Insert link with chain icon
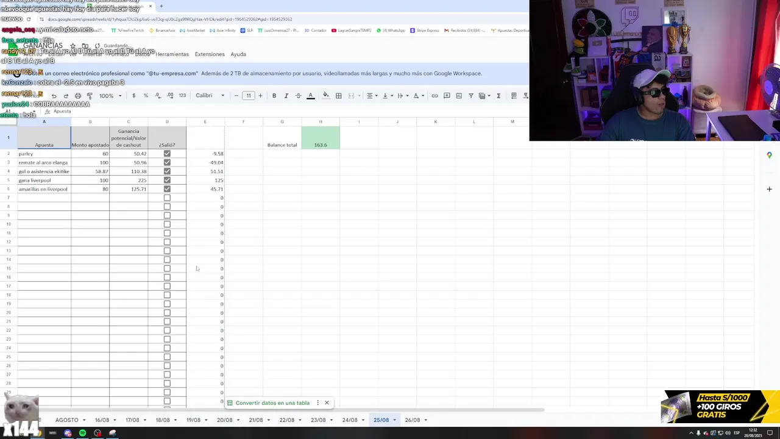Screen dimensions: 780x439 click(x=434, y=96)
